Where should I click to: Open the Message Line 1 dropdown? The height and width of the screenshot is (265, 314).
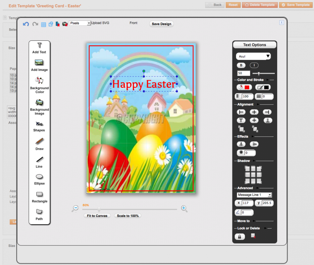pos(254,195)
